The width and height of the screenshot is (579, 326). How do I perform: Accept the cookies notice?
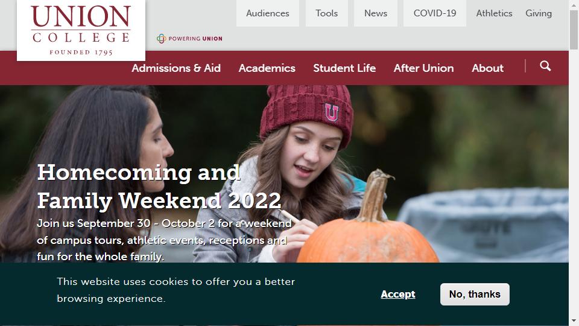click(x=397, y=294)
